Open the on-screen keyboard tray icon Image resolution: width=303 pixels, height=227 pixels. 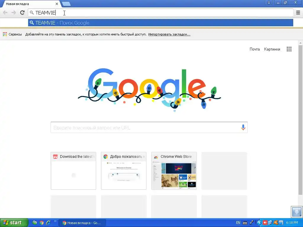(x=245, y=223)
